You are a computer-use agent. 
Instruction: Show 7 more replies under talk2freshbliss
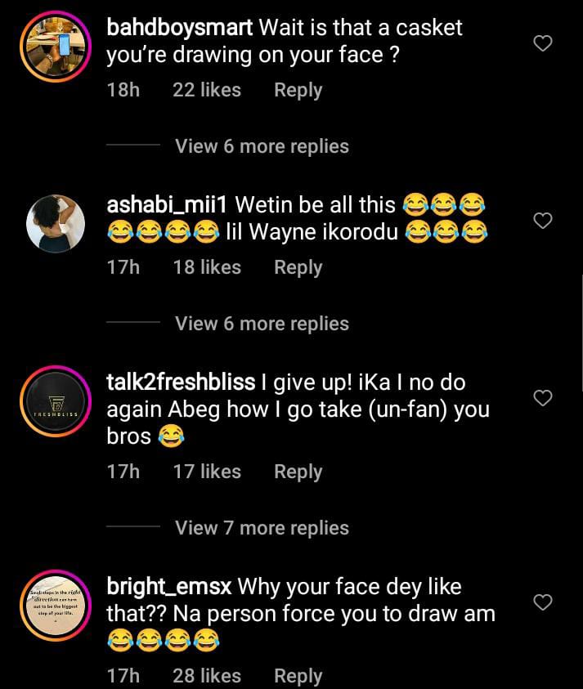coord(262,528)
